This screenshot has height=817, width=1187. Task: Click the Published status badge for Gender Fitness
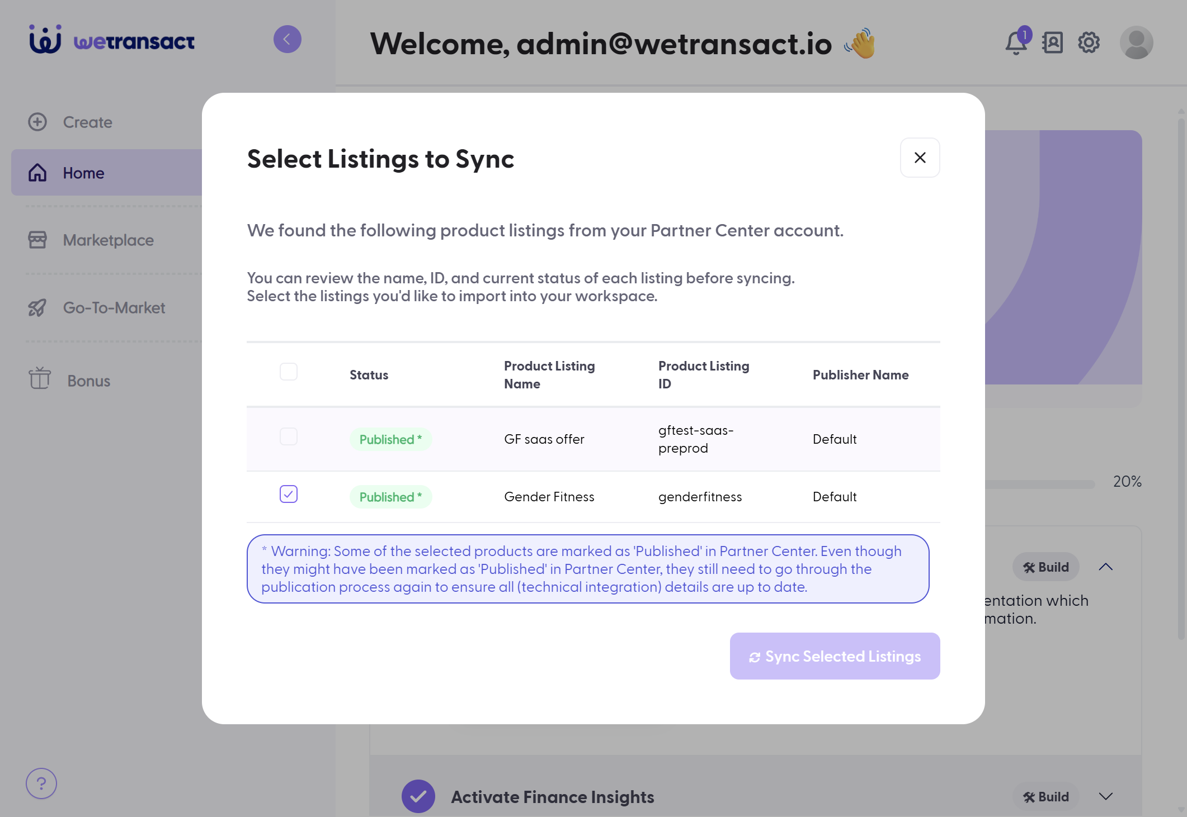390,497
